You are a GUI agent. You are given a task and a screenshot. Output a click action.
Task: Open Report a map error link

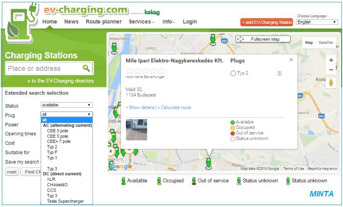point(322,169)
